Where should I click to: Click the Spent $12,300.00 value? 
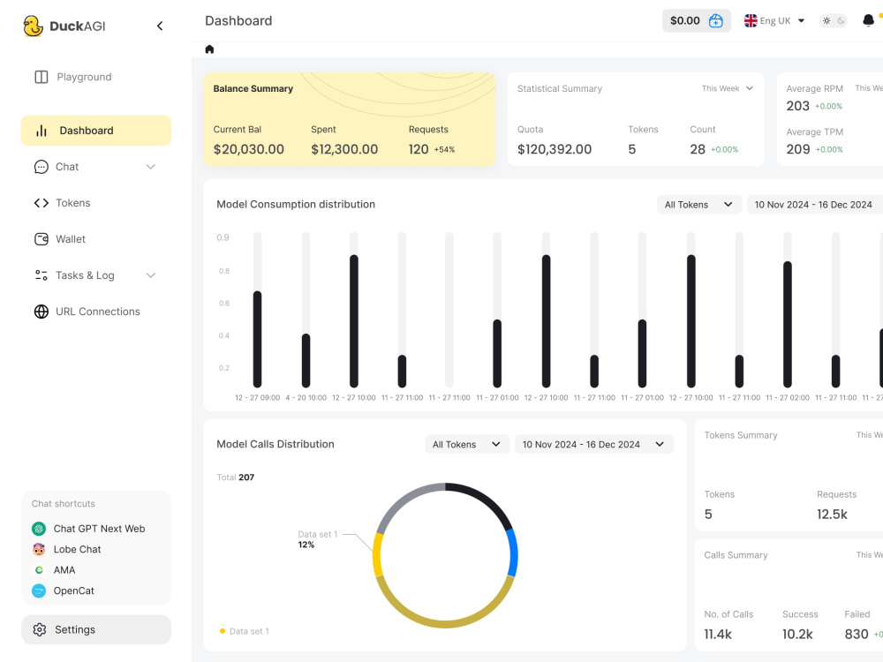tap(344, 149)
